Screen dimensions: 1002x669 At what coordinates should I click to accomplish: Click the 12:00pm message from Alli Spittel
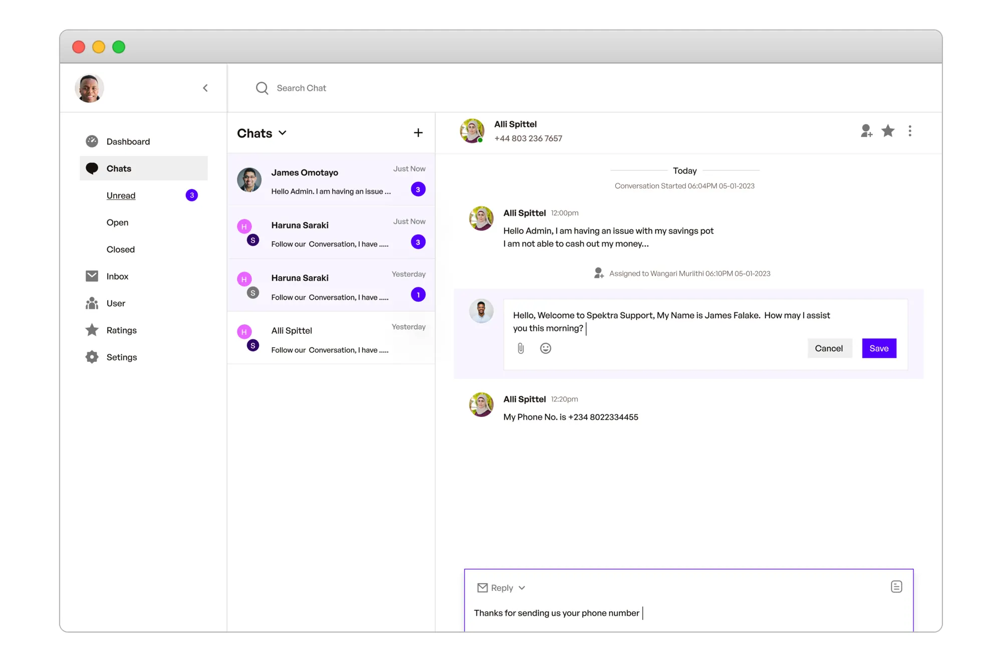tap(608, 237)
